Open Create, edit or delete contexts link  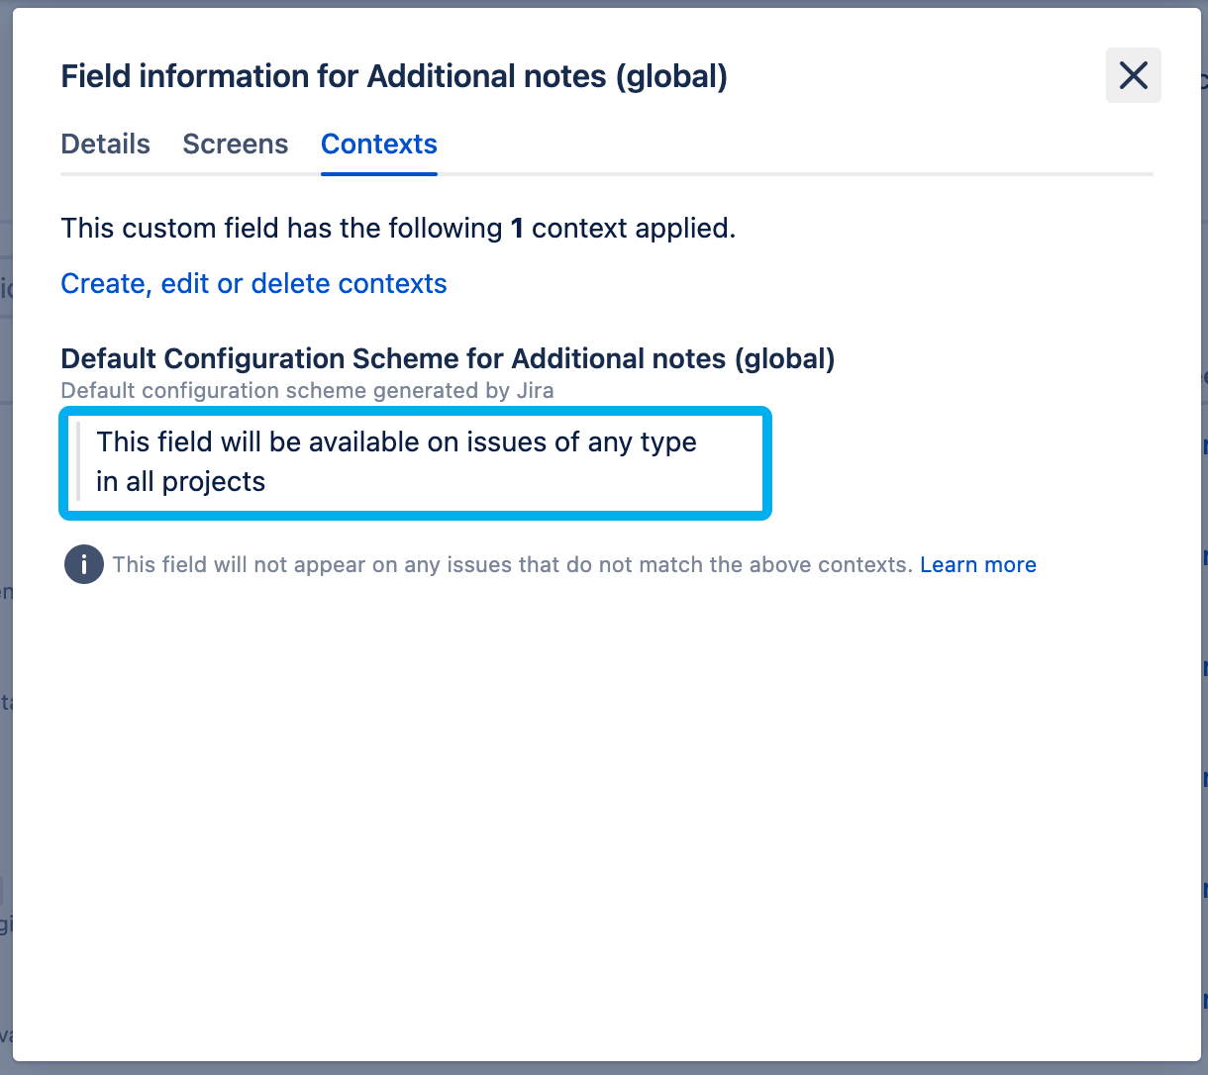pos(254,284)
